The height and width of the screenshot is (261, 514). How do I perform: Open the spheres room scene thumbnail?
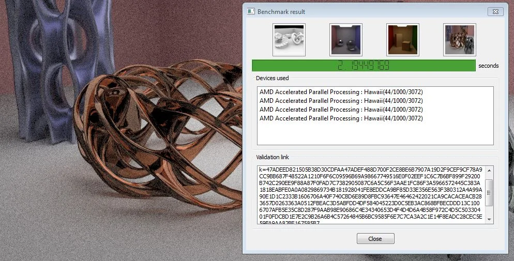[346, 40]
